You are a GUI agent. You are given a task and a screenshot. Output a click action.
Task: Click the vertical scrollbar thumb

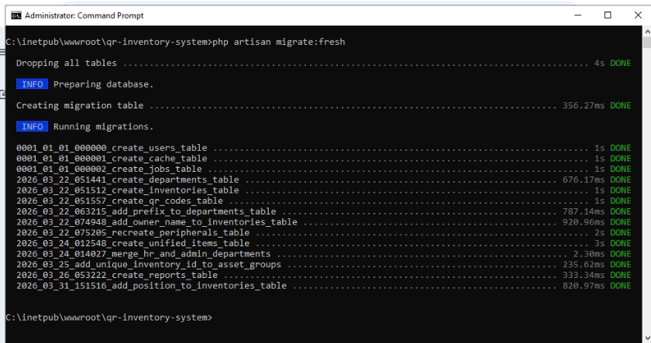(646, 43)
